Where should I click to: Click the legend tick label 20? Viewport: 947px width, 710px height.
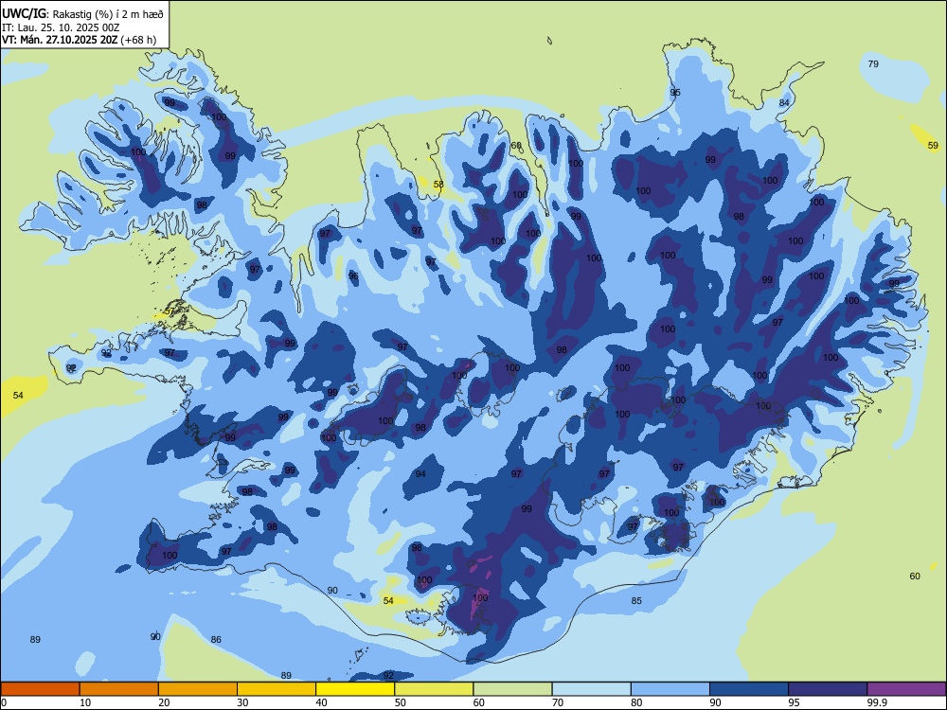(164, 702)
